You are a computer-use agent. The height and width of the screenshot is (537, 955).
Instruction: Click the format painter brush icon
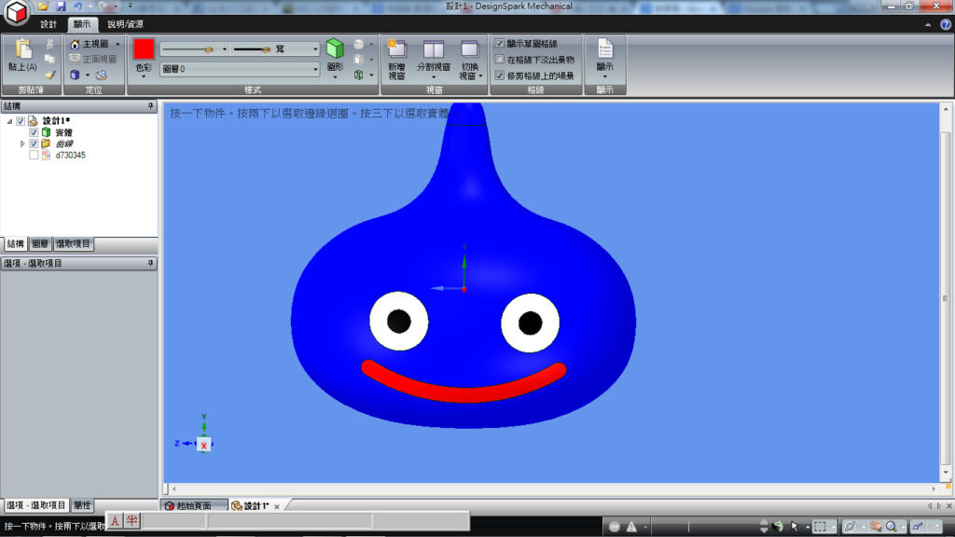[x=50, y=75]
